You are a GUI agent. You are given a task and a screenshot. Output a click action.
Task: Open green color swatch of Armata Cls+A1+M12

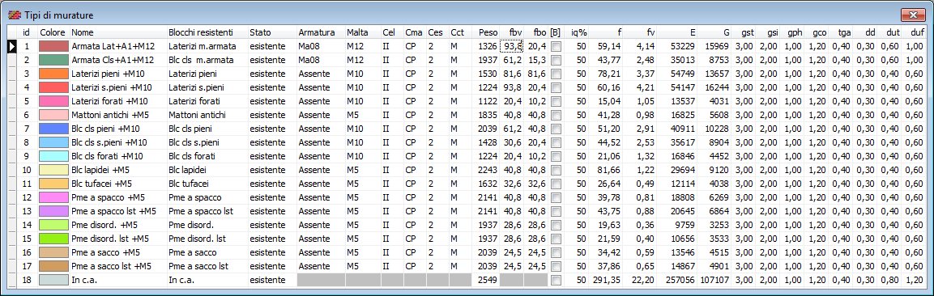coord(53,59)
